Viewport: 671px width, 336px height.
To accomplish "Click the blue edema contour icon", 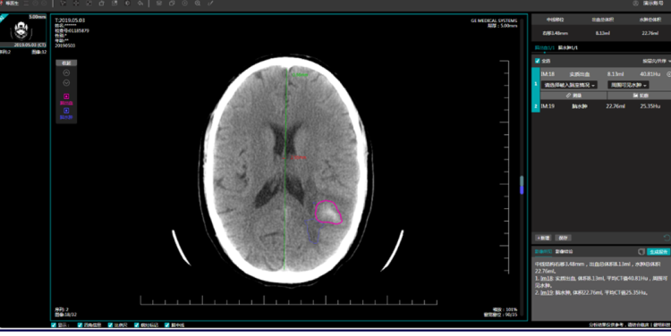I will click(x=66, y=111).
